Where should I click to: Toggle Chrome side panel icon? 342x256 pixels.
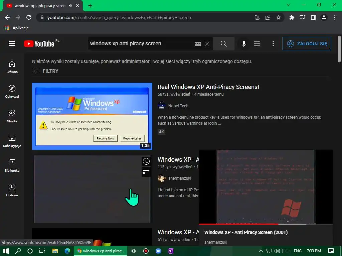[313, 17]
